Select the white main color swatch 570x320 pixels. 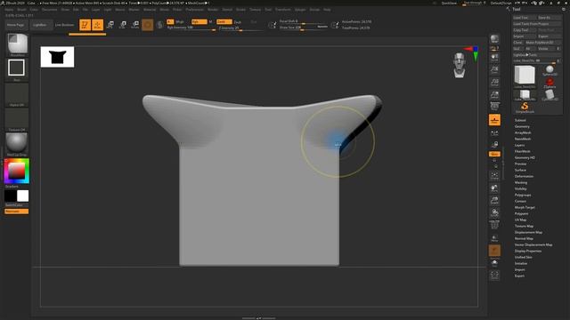click(x=22, y=196)
